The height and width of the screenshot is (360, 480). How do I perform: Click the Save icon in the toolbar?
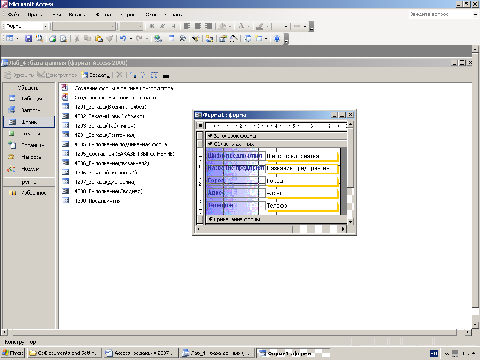[x=29, y=38]
